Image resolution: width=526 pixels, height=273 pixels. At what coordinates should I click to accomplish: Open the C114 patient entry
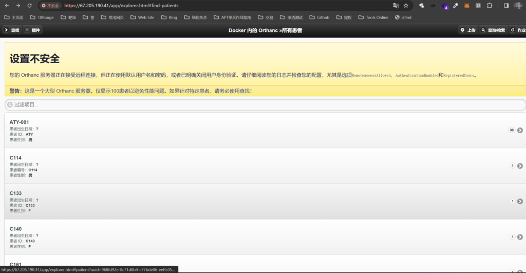point(265,166)
